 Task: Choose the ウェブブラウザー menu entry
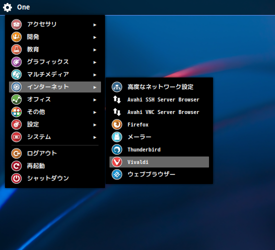[159, 174]
